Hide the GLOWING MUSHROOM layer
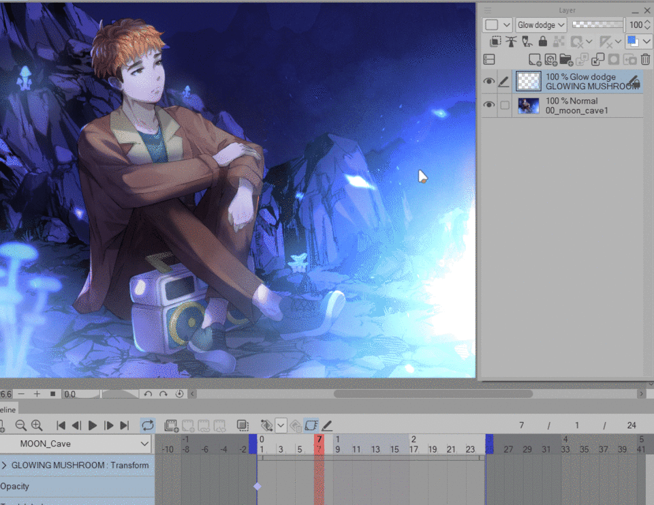Viewport: 654px width, 505px height. pyautogui.click(x=488, y=82)
